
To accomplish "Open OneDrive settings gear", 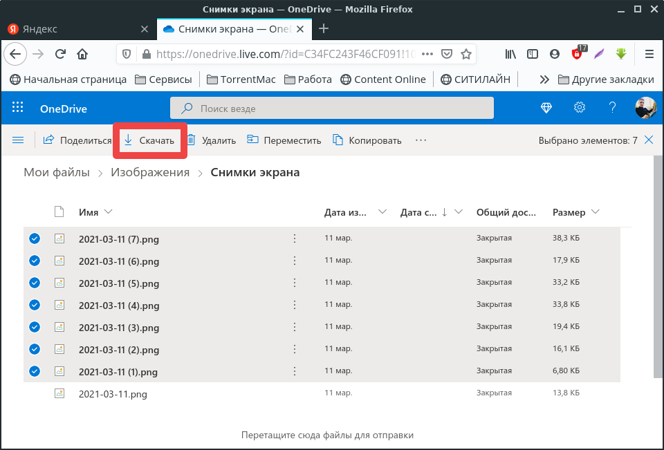I will tap(580, 108).
